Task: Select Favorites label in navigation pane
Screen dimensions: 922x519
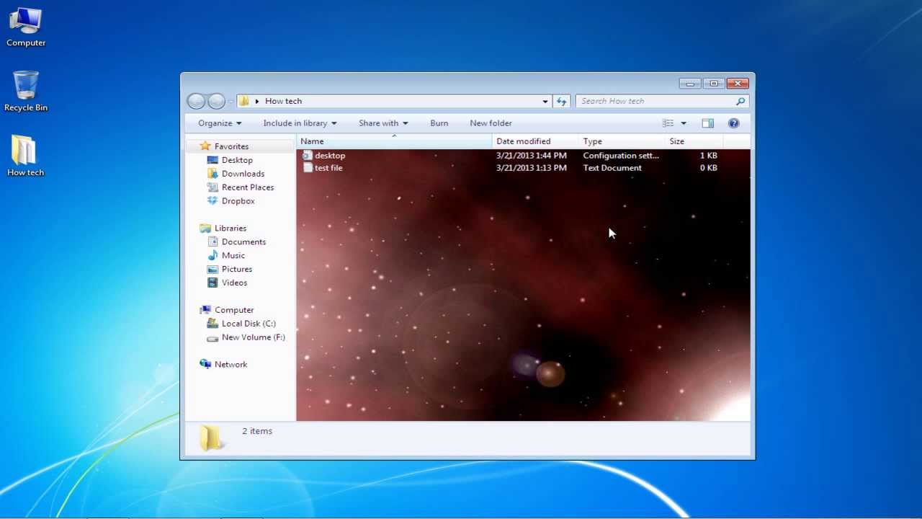Action: pyautogui.click(x=231, y=146)
